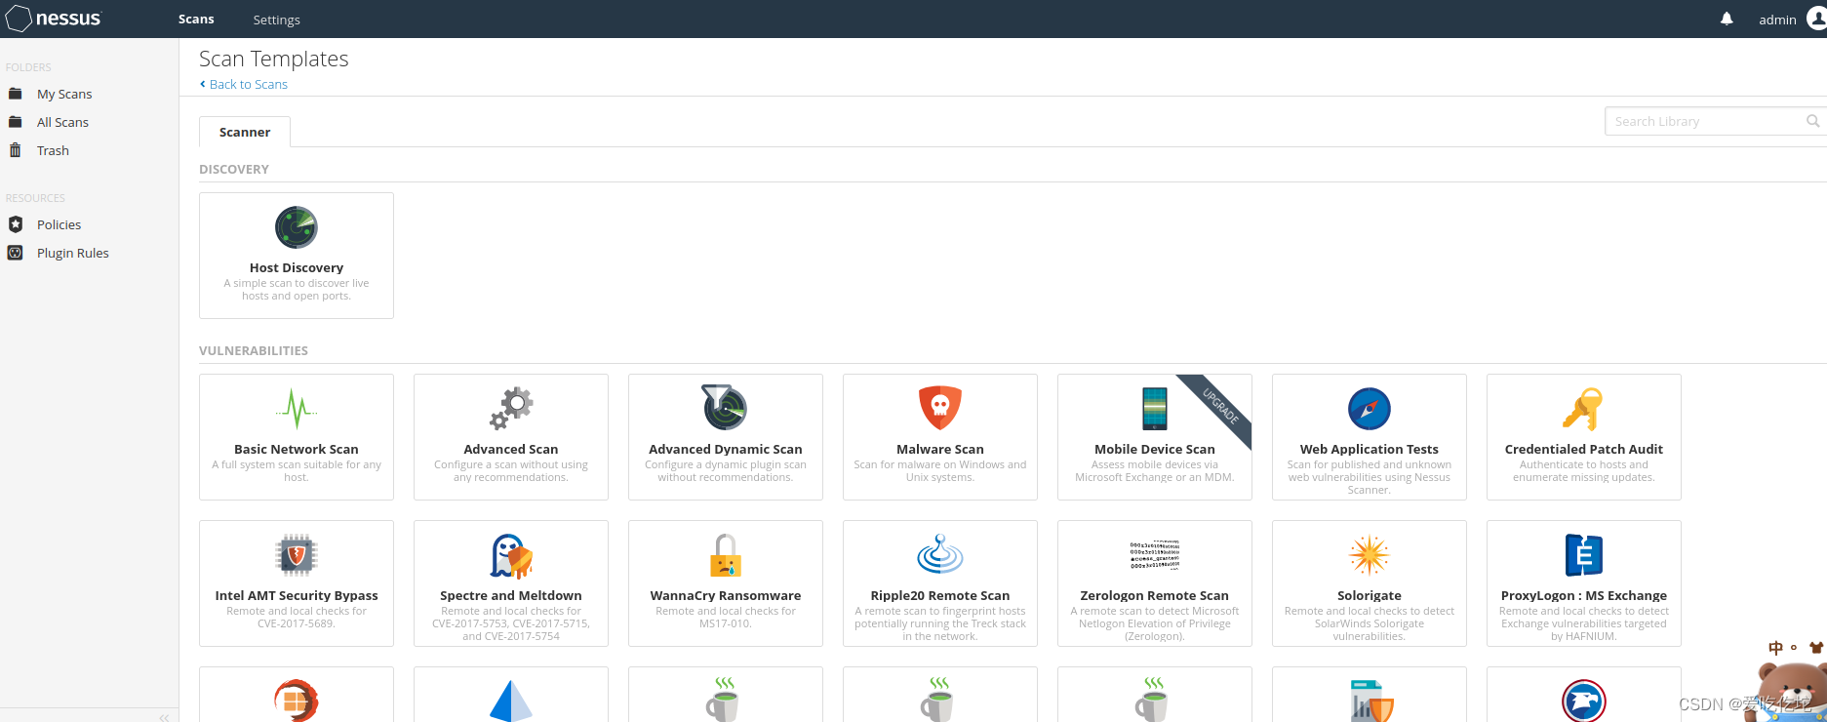The height and width of the screenshot is (722, 1827).
Task: Select the bar chart shield template icon
Action: pyautogui.click(x=1371, y=702)
